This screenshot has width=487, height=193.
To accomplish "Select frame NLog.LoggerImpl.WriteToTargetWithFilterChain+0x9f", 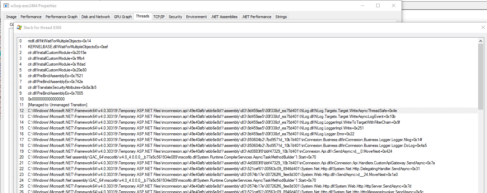I will pyautogui.click(x=248, y=122).
